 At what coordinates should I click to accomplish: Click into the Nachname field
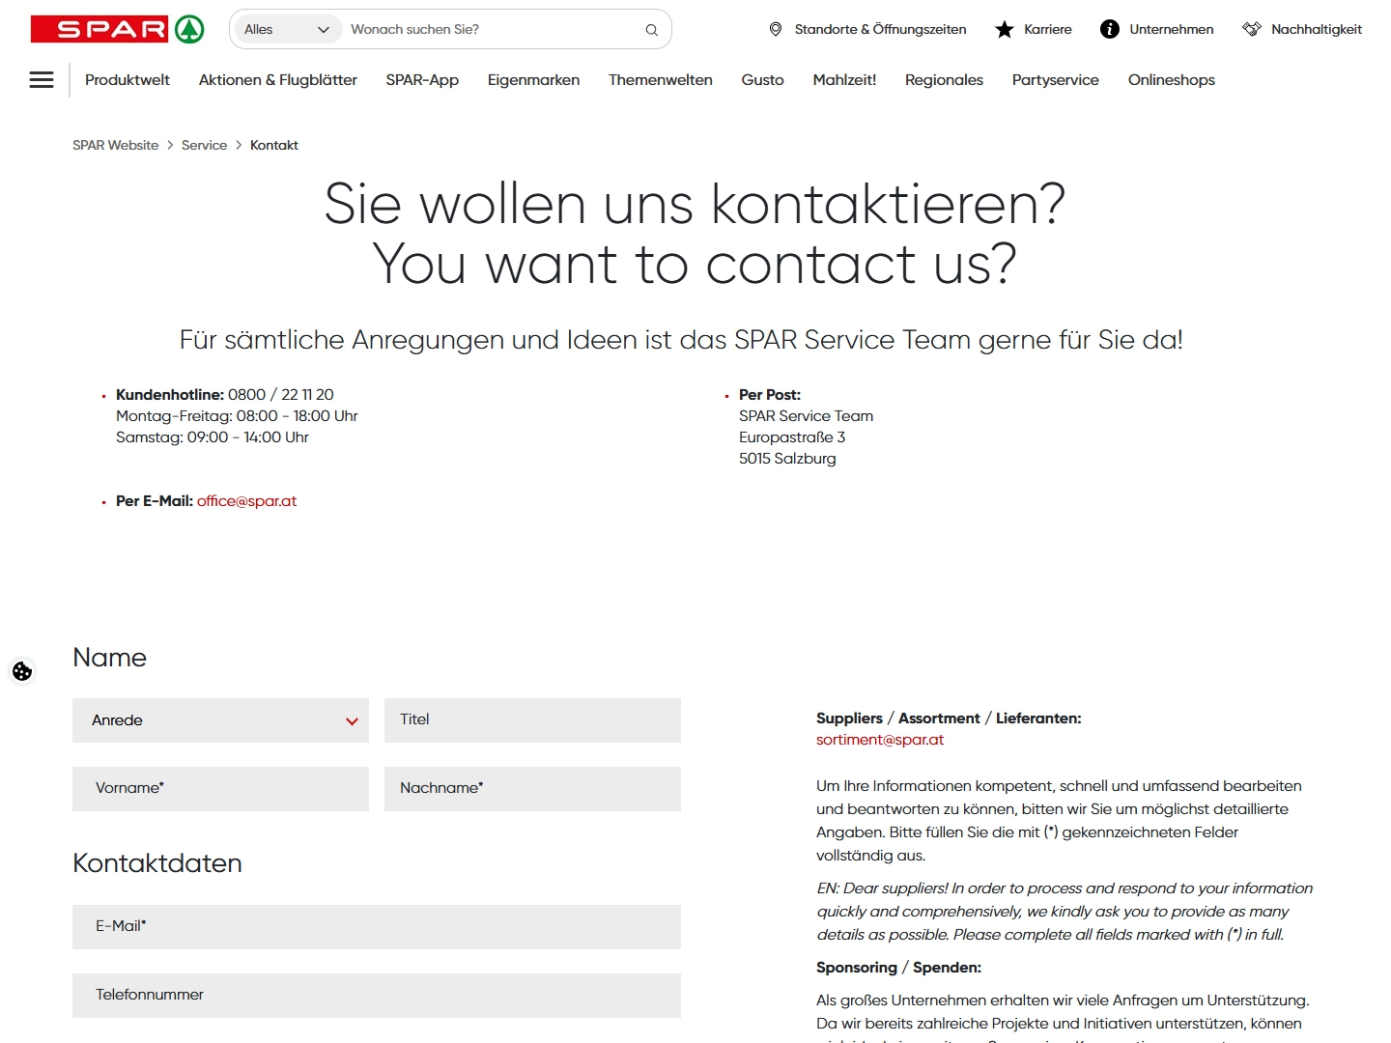click(532, 789)
